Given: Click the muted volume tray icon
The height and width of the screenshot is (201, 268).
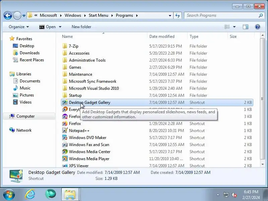Looking at the screenshot, I should [234, 195].
